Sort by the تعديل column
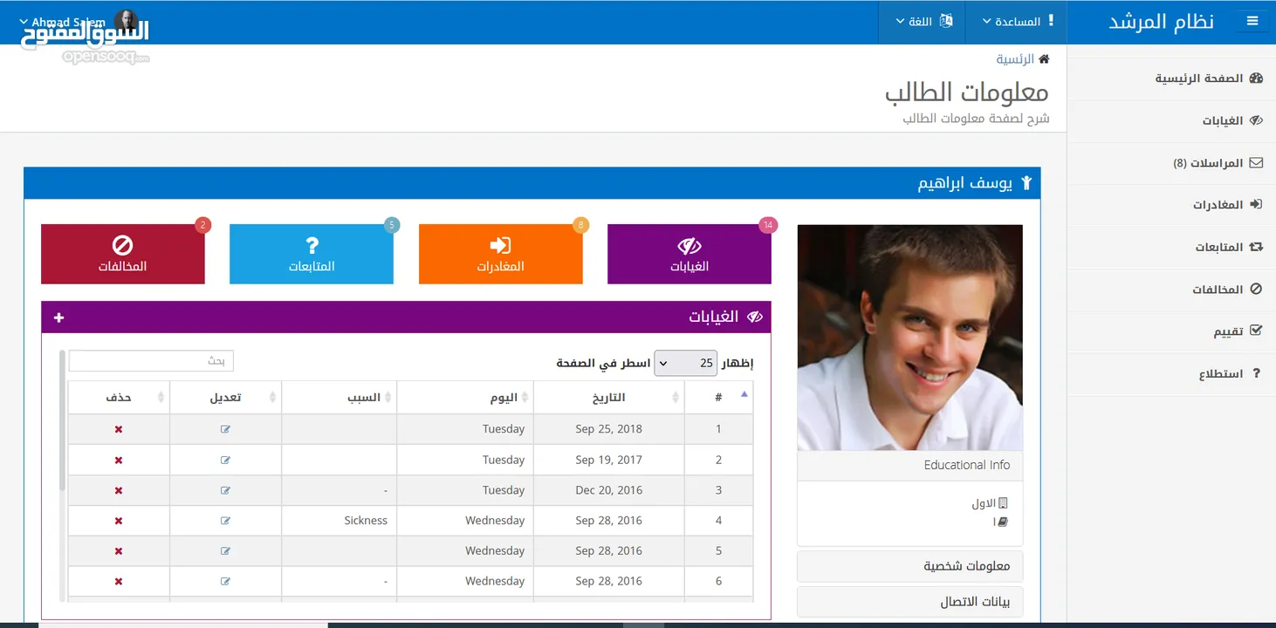 point(225,397)
